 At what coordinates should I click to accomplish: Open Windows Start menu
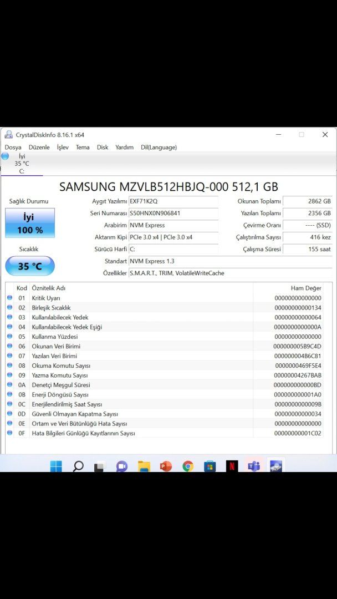point(56,466)
